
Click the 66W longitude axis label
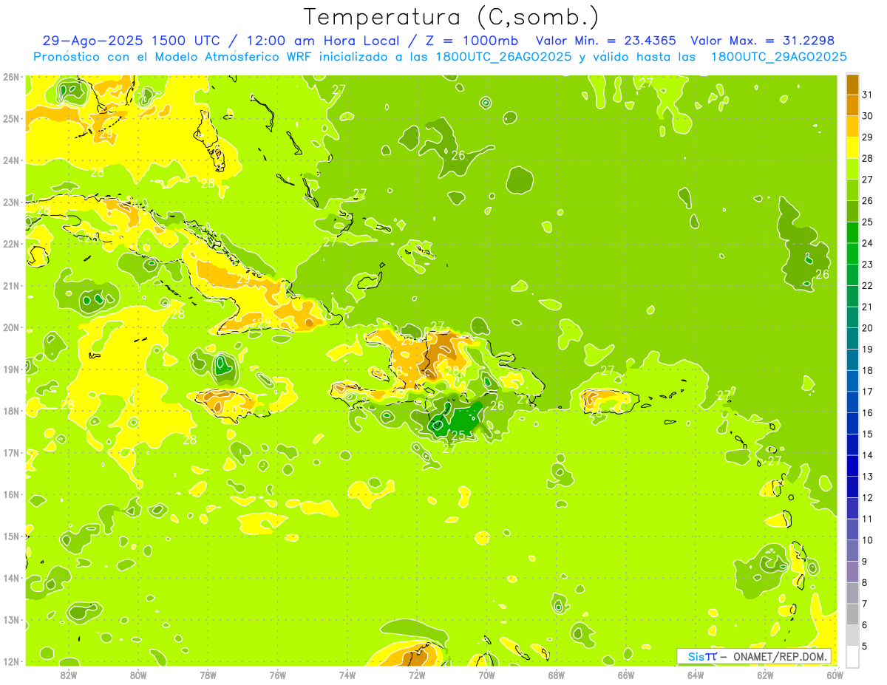coord(626,675)
